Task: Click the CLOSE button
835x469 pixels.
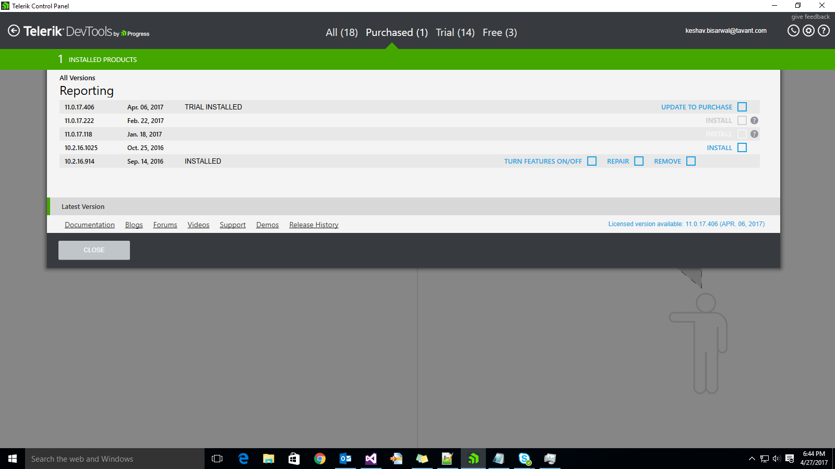Action: pyautogui.click(x=94, y=250)
